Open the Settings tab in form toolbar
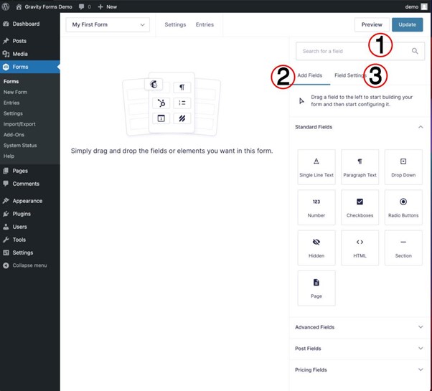The width and height of the screenshot is (432, 391). click(175, 25)
